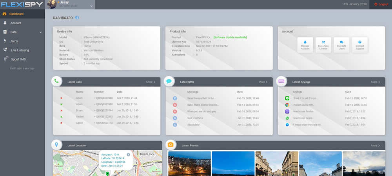Click SMS 'Sure, c u there'
The image size is (392, 176).
195,118
